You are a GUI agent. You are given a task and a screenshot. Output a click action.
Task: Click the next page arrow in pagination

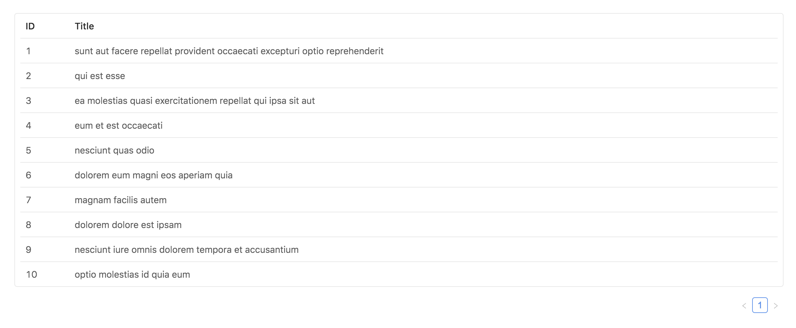[x=775, y=306]
